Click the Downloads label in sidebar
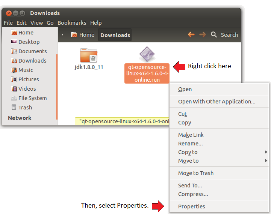This screenshot has height=214, width=271. coord(32,60)
